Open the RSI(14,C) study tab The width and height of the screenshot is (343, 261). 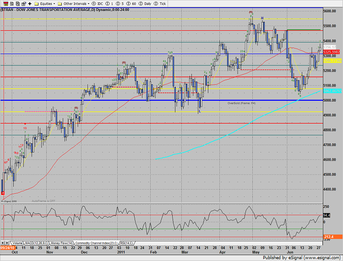[x=126, y=243]
